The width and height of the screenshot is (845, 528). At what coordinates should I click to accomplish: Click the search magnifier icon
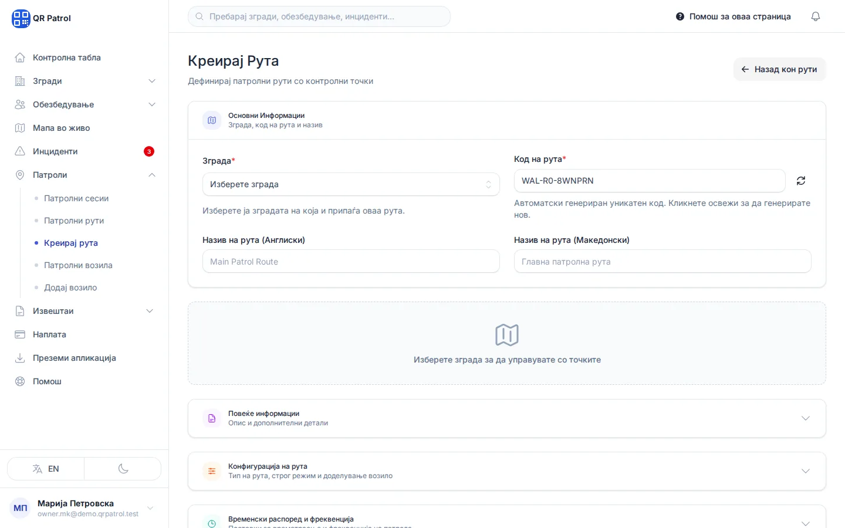pos(200,16)
